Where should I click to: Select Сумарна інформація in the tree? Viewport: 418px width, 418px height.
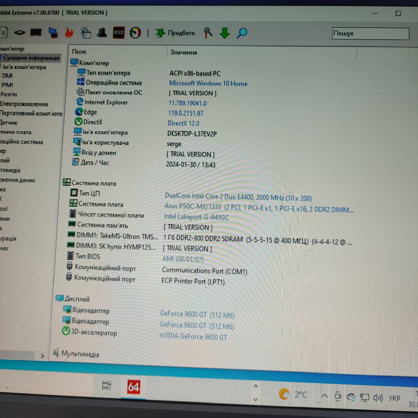tap(31, 58)
